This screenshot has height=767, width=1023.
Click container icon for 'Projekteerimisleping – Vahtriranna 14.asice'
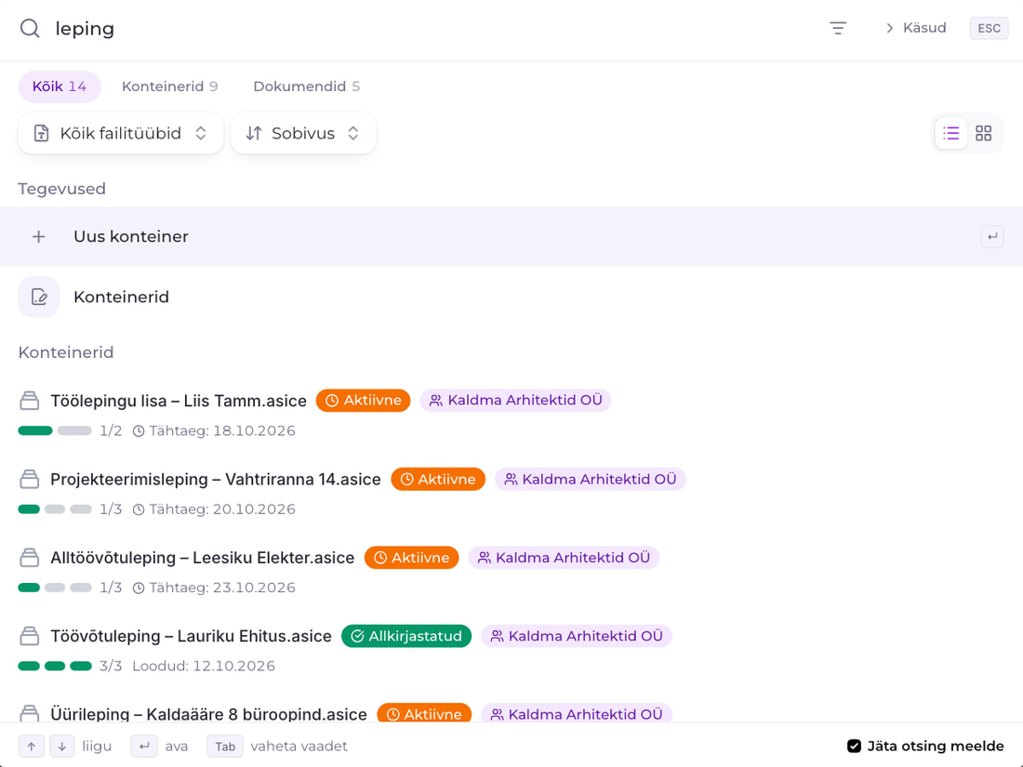[x=30, y=480]
